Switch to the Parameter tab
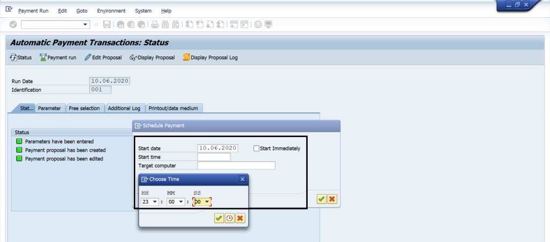Screen dimensions: 550x242 49,108
